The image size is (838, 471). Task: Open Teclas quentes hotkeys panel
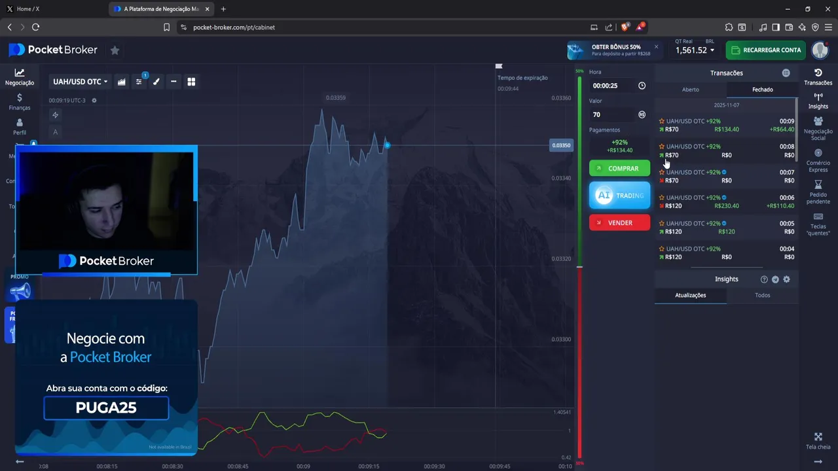click(818, 224)
